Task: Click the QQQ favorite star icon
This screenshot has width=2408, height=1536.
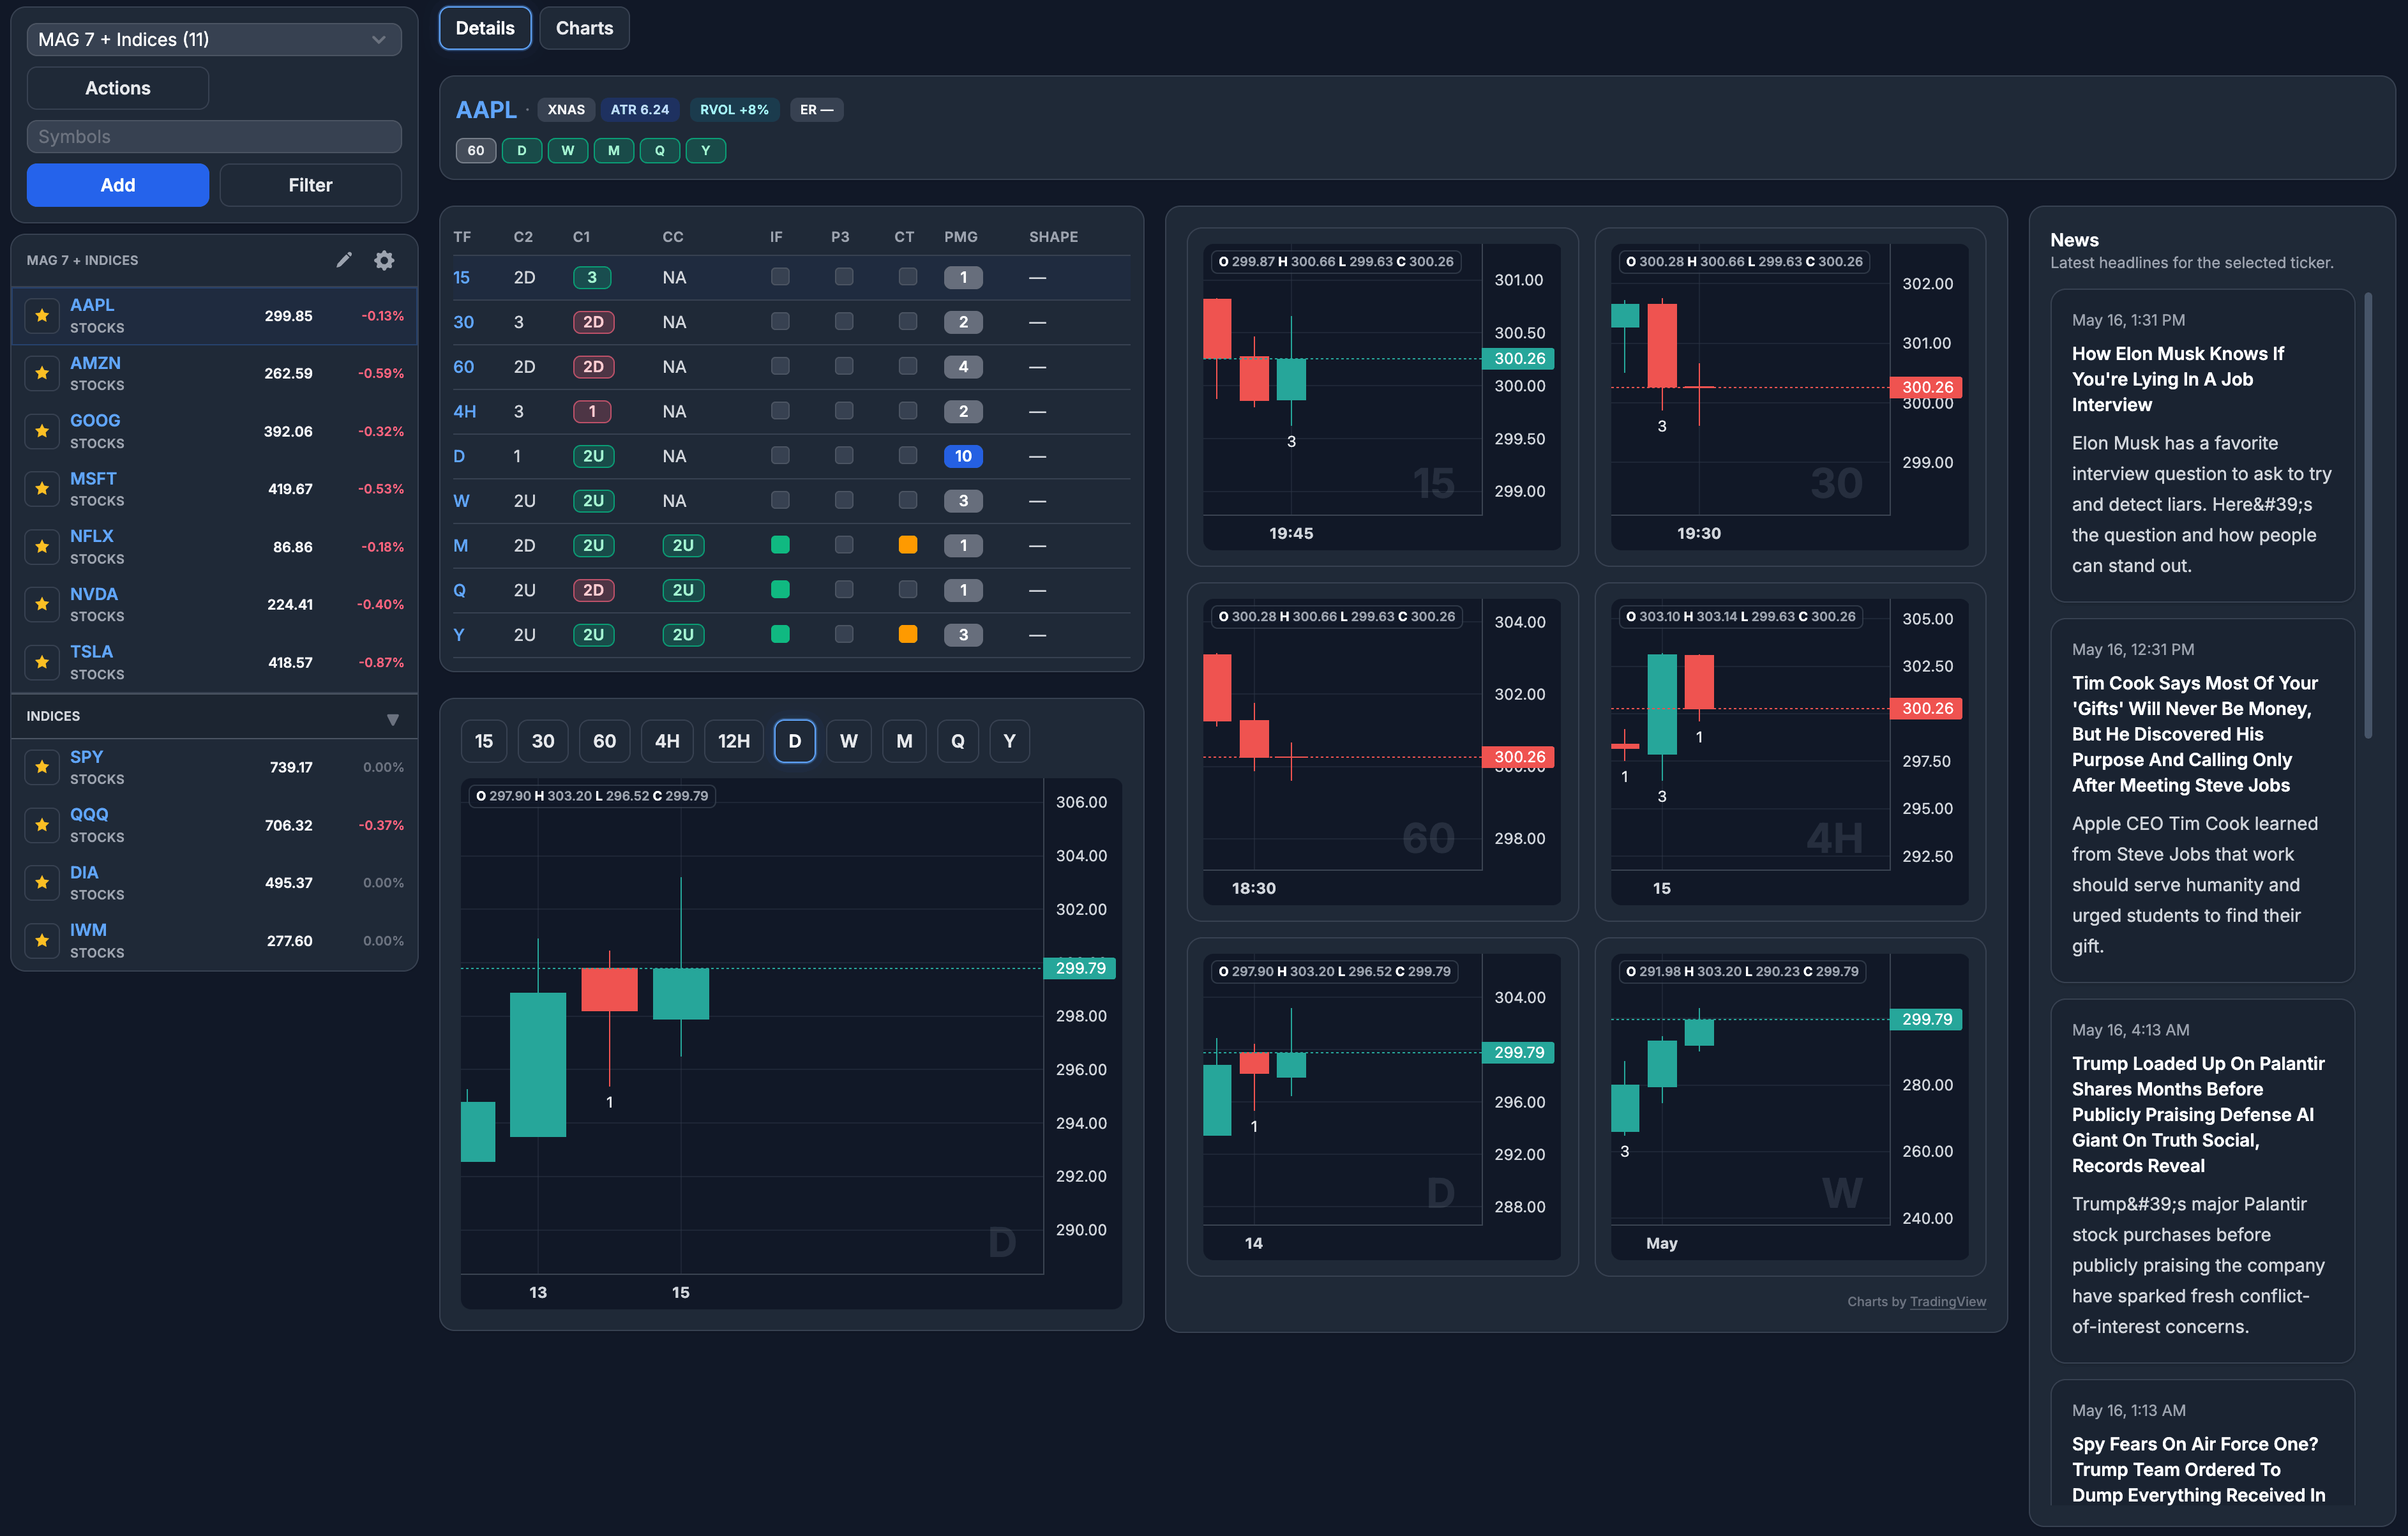Action: pyautogui.click(x=42, y=825)
